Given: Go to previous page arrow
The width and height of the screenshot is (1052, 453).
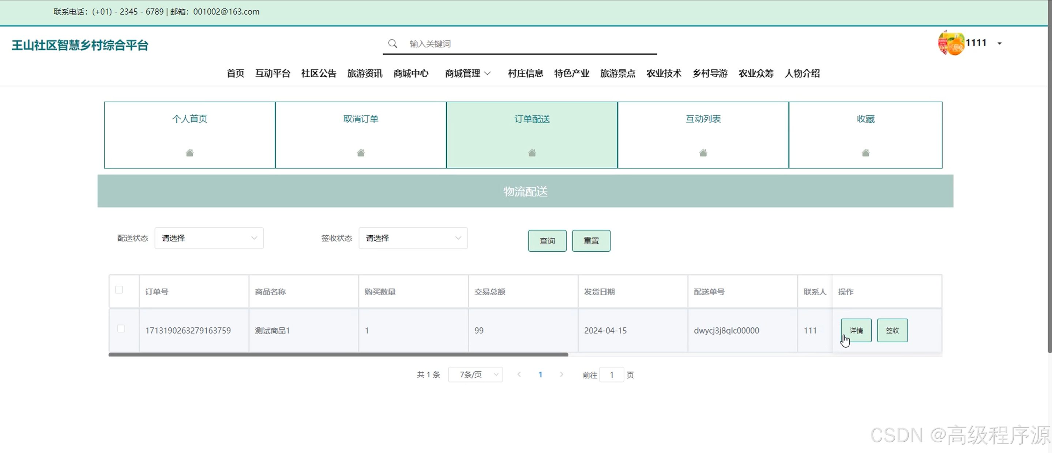Looking at the screenshot, I should [x=519, y=374].
